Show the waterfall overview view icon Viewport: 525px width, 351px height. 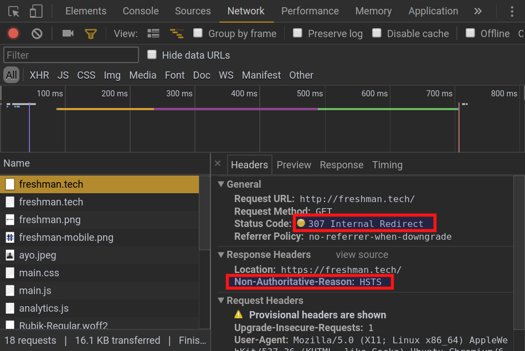pos(177,34)
